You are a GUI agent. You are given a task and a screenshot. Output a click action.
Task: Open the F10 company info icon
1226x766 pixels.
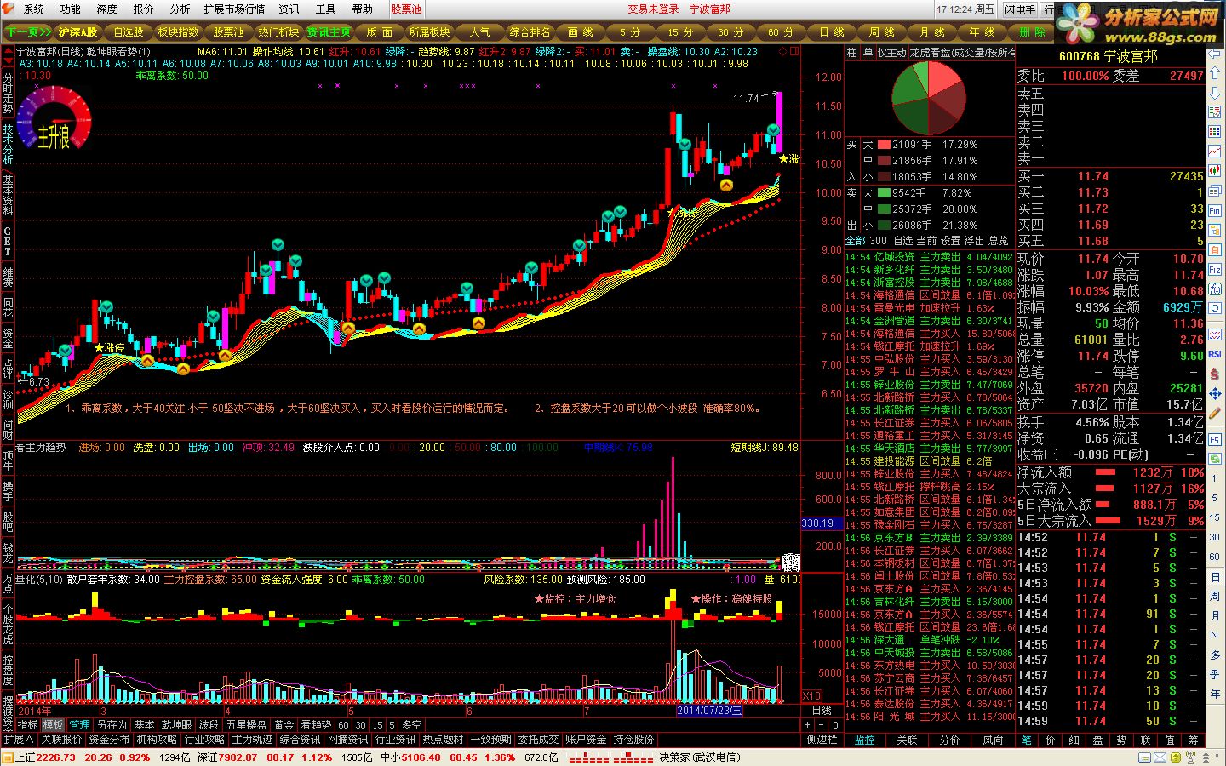[1215, 209]
